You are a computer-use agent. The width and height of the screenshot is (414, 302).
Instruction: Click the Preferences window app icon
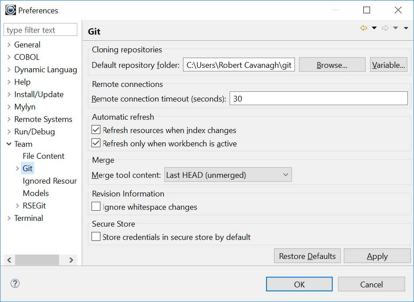coord(10,10)
